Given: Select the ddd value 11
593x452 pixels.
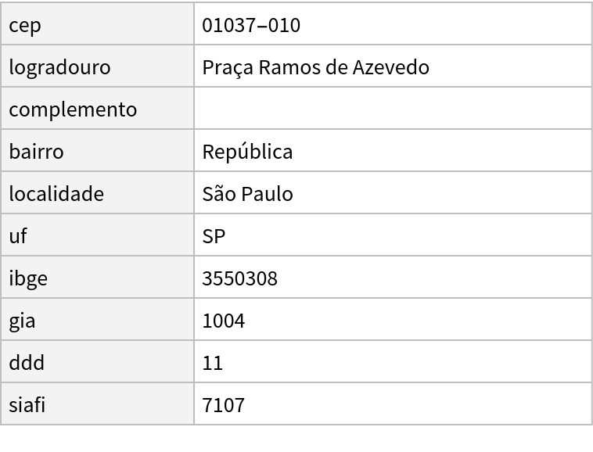Looking at the screenshot, I should (212, 363).
